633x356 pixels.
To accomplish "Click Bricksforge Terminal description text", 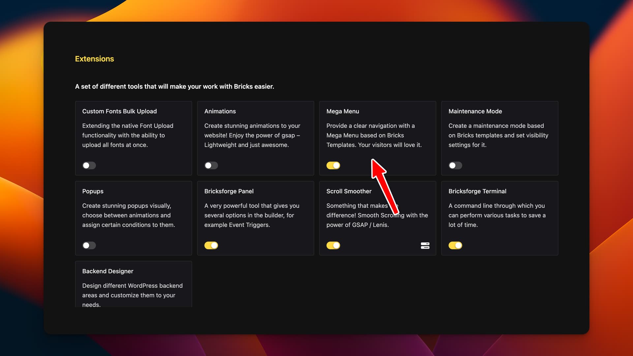I will point(497,215).
